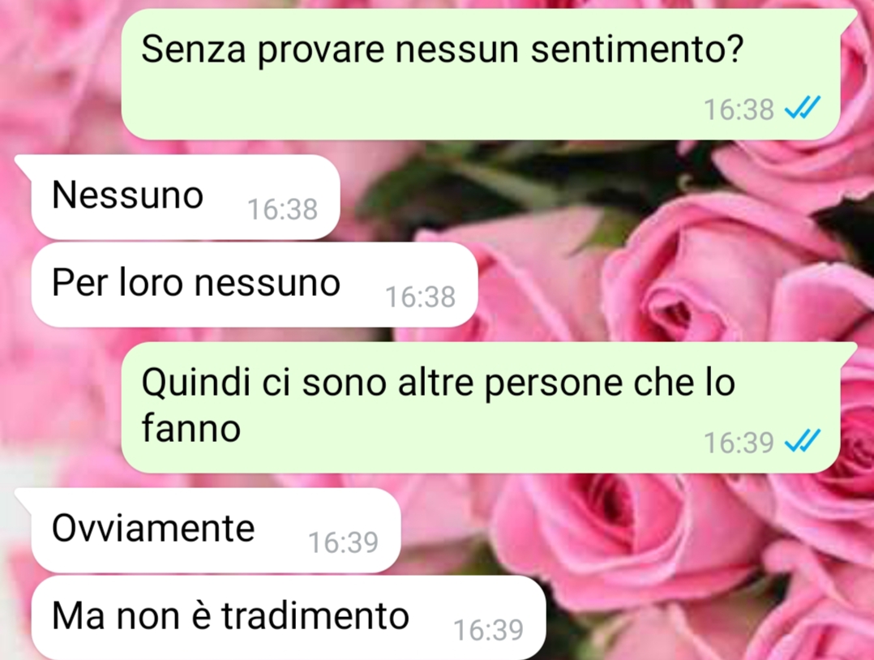The height and width of the screenshot is (660, 874).
Task: Click the word 'fanno' in green bubble
Action: click(x=191, y=429)
